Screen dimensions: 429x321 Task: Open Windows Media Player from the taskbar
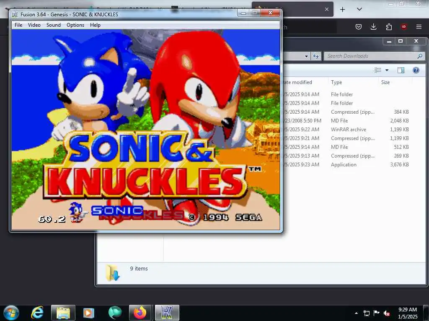[x=88, y=313]
